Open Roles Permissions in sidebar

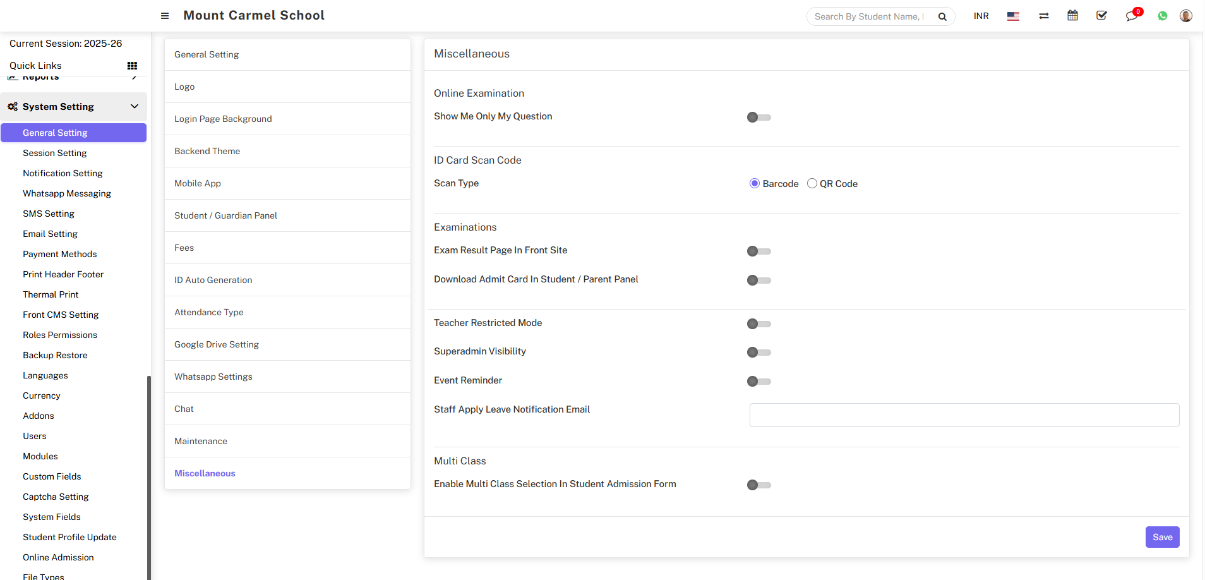tap(60, 335)
